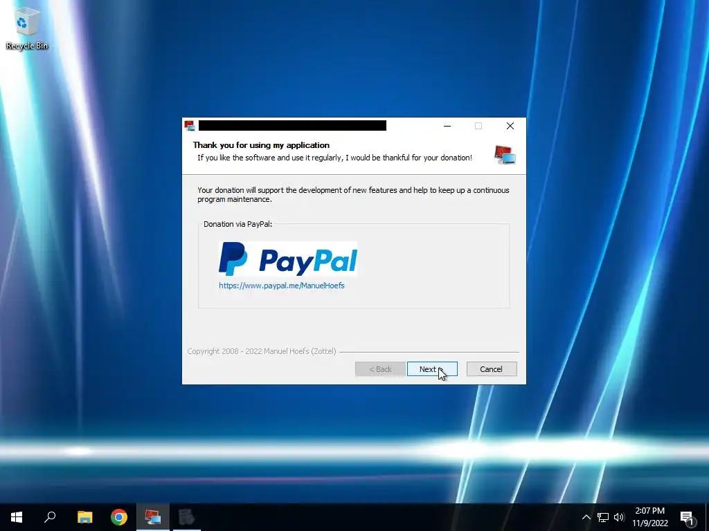709x531 pixels.
Task: Select the running wizard app in taskbar
Action: click(x=153, y=517)
